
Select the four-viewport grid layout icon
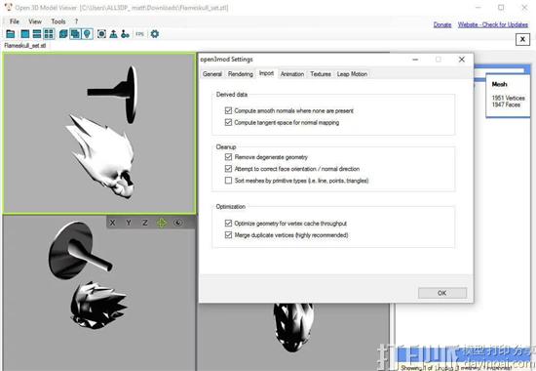coord(49,34)
